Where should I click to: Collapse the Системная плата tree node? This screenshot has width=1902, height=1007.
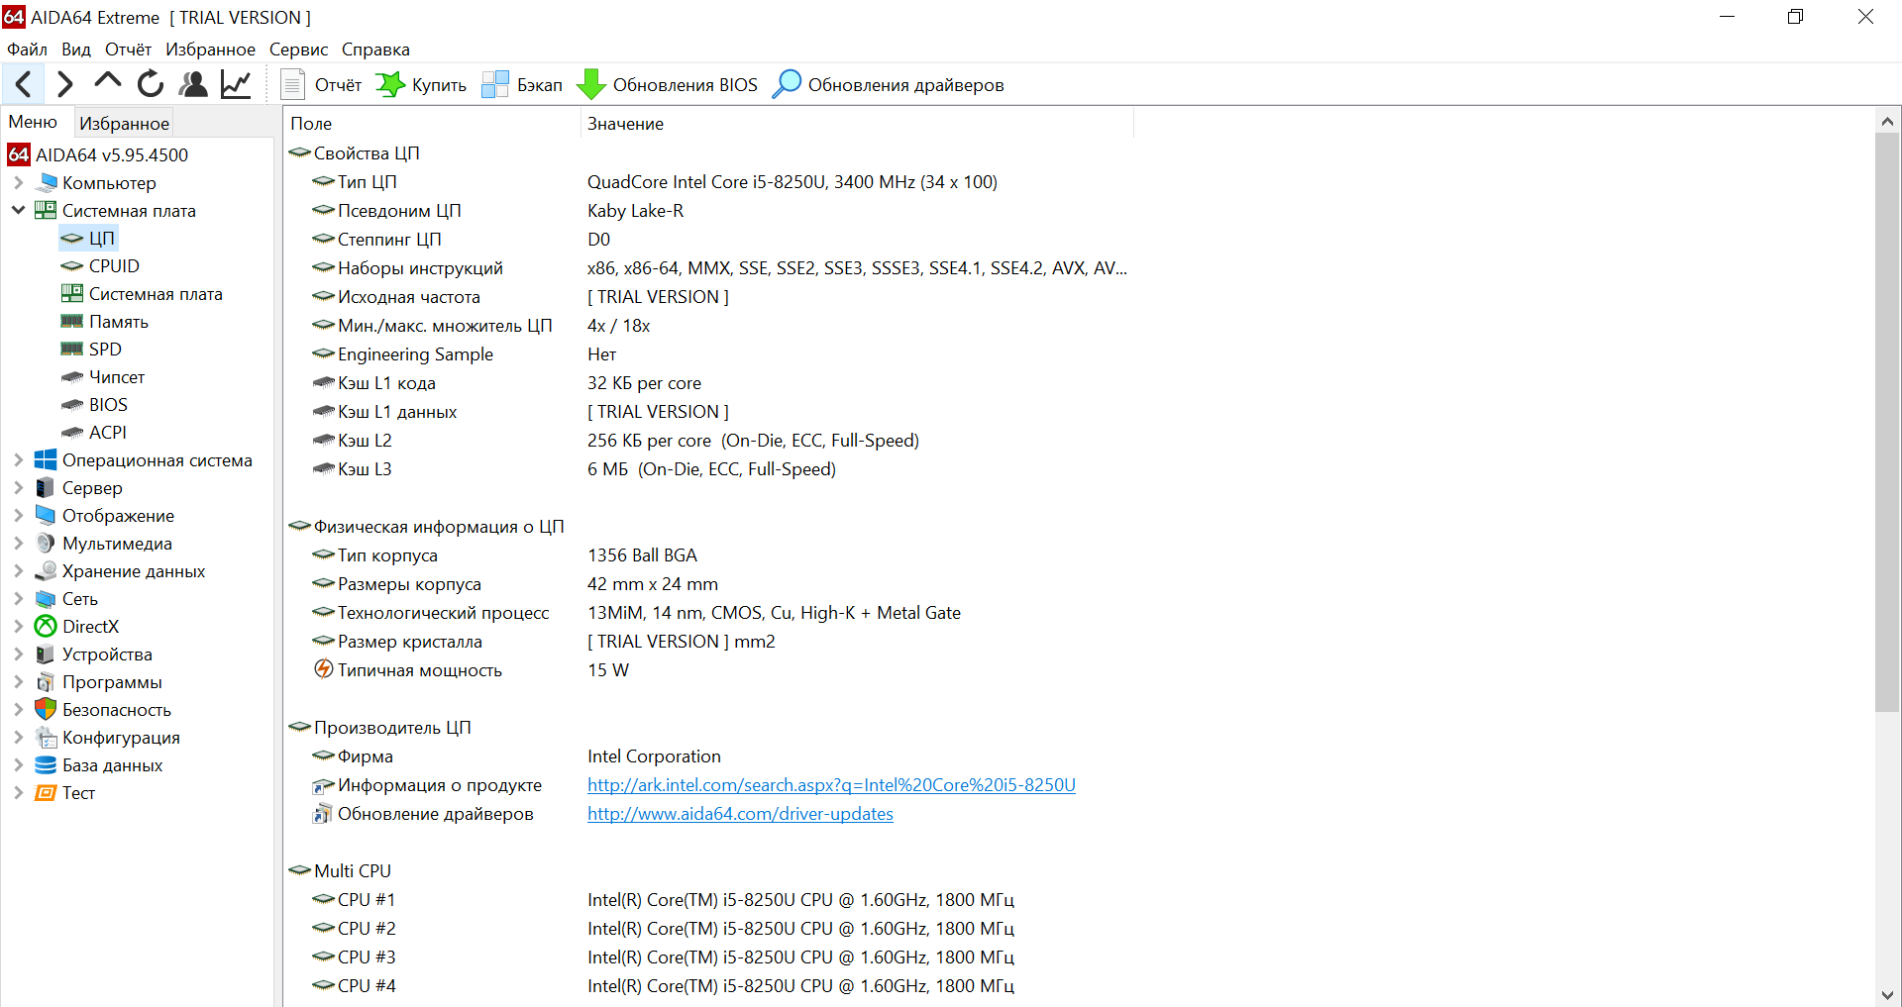(x=18, y=211)
